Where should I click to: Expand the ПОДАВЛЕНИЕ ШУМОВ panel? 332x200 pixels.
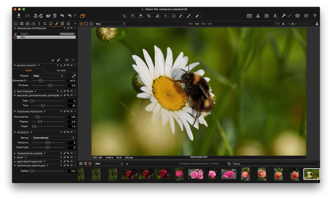point(15,154)
